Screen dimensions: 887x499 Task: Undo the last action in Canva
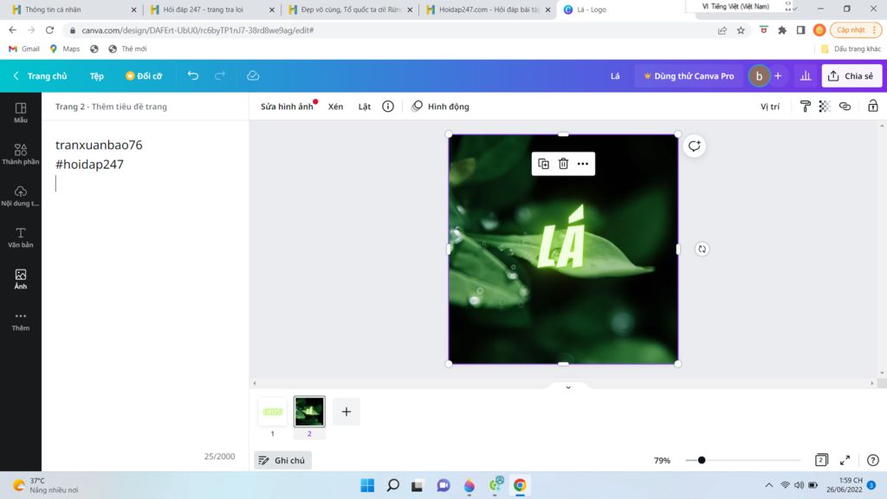coord(193,76)
